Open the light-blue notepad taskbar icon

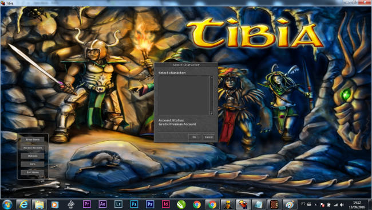point(258,204)
